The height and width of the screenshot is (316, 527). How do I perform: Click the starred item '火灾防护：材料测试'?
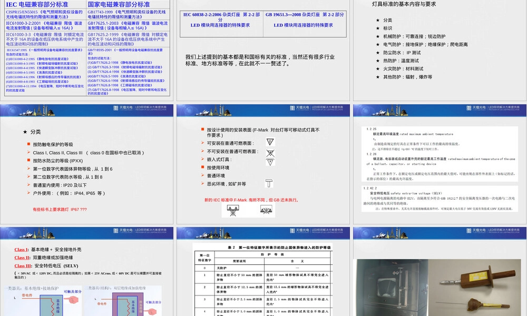(x=403, y=69)
